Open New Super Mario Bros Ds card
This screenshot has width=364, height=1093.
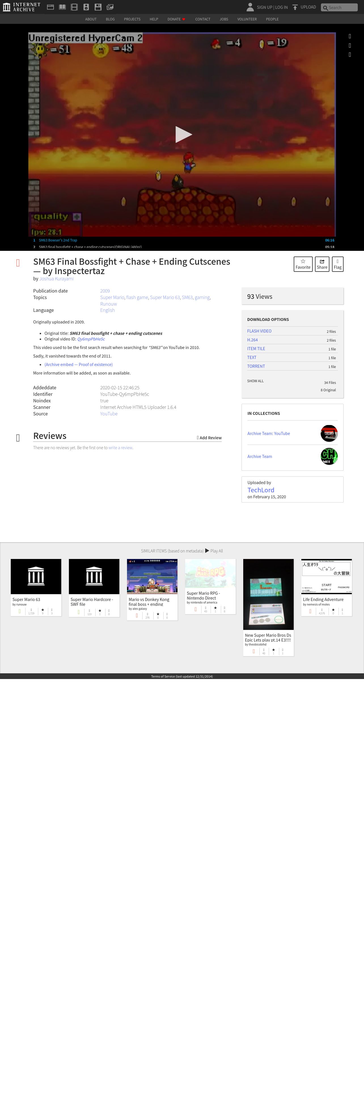tap(268, 607)
